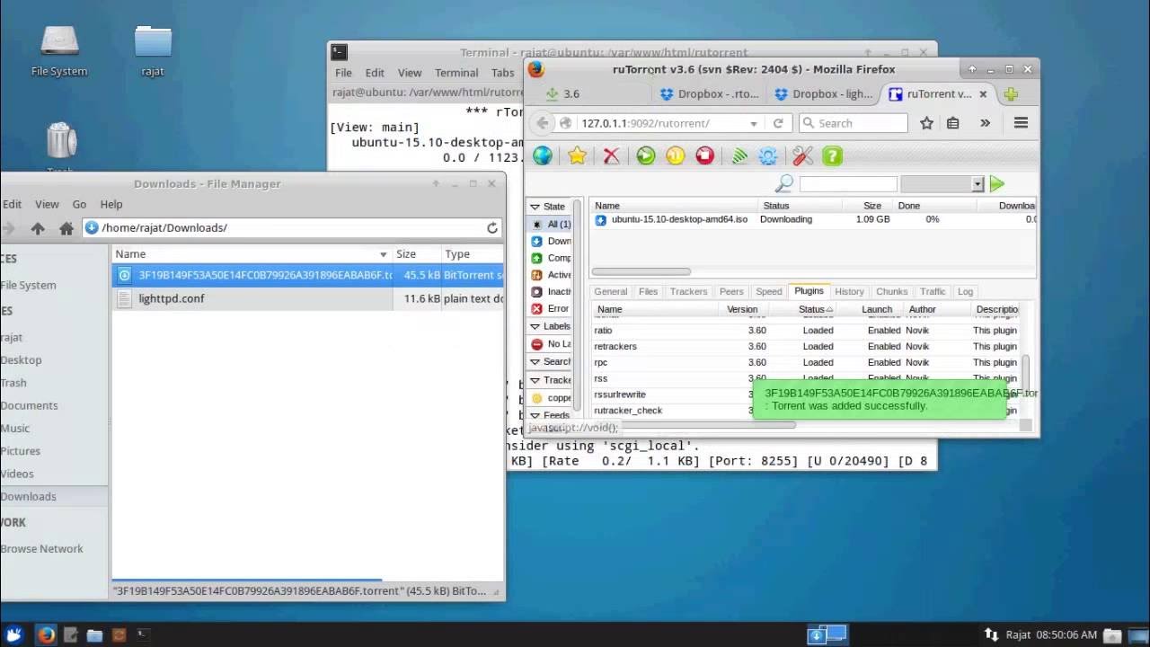Click the network indicator in system tray
This screenshot has width=1150, height=647.
[x=991, y=634]
